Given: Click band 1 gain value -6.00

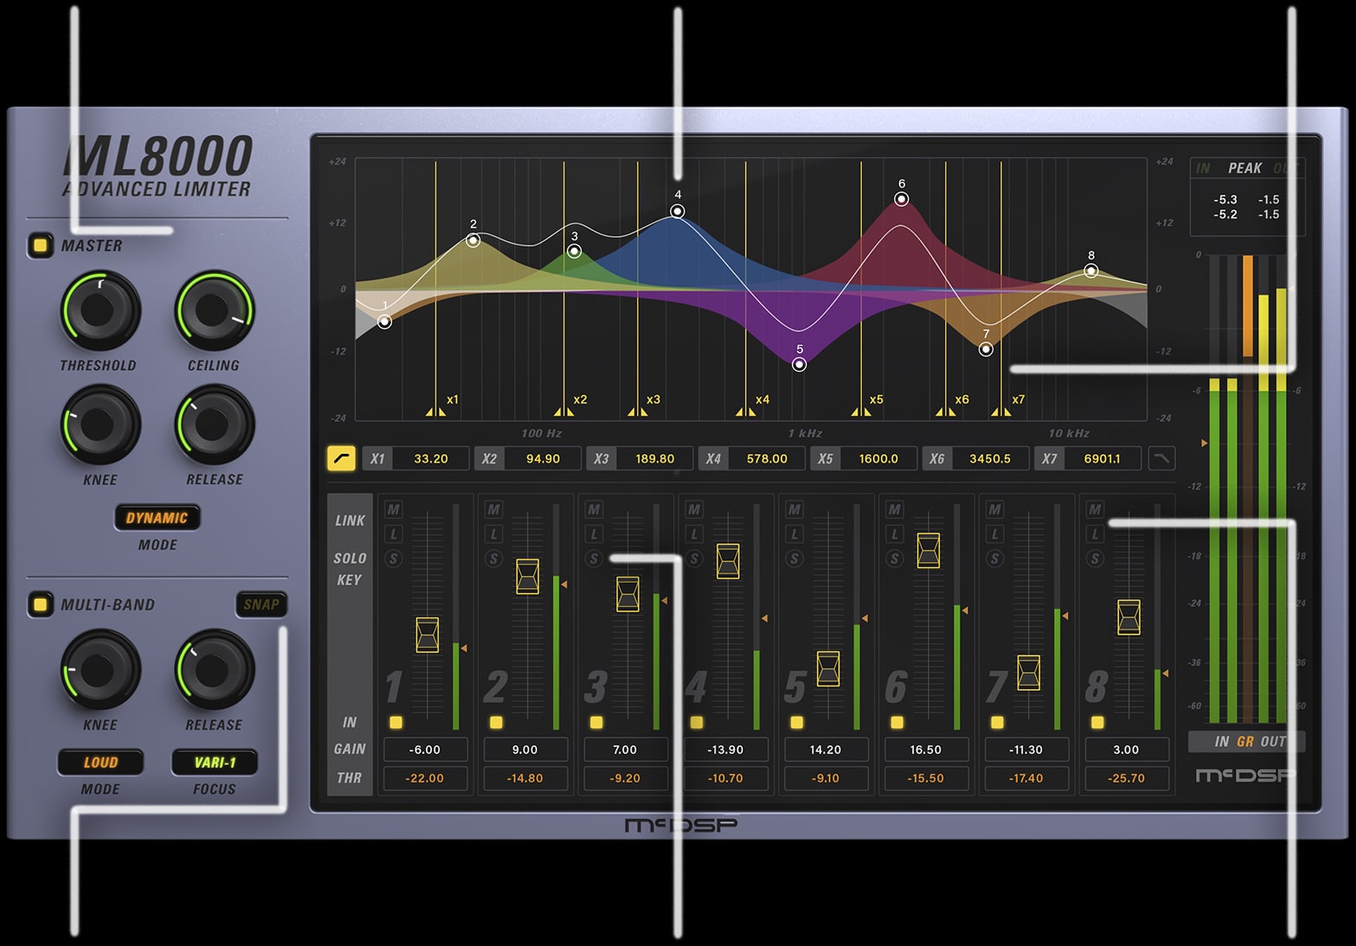Looking at the screenshot, I should tap(425, 750).
